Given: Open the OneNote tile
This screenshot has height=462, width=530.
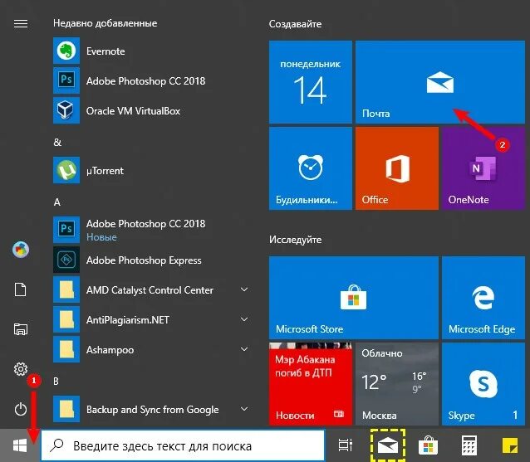Looking at the screenshot, I should [483, 168].
